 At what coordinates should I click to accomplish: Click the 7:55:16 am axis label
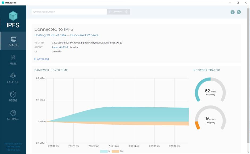pos(174,146)
